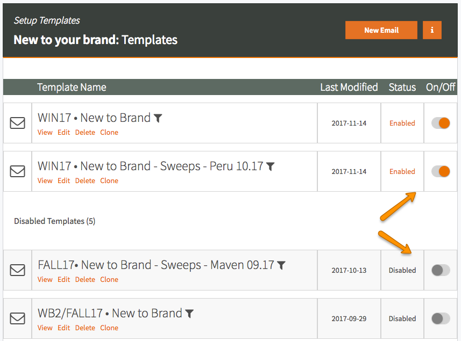461x341 pixels.
Task: Disable the Sweeps Peru 10.17 toggle switch
Action: click(441, 171)
